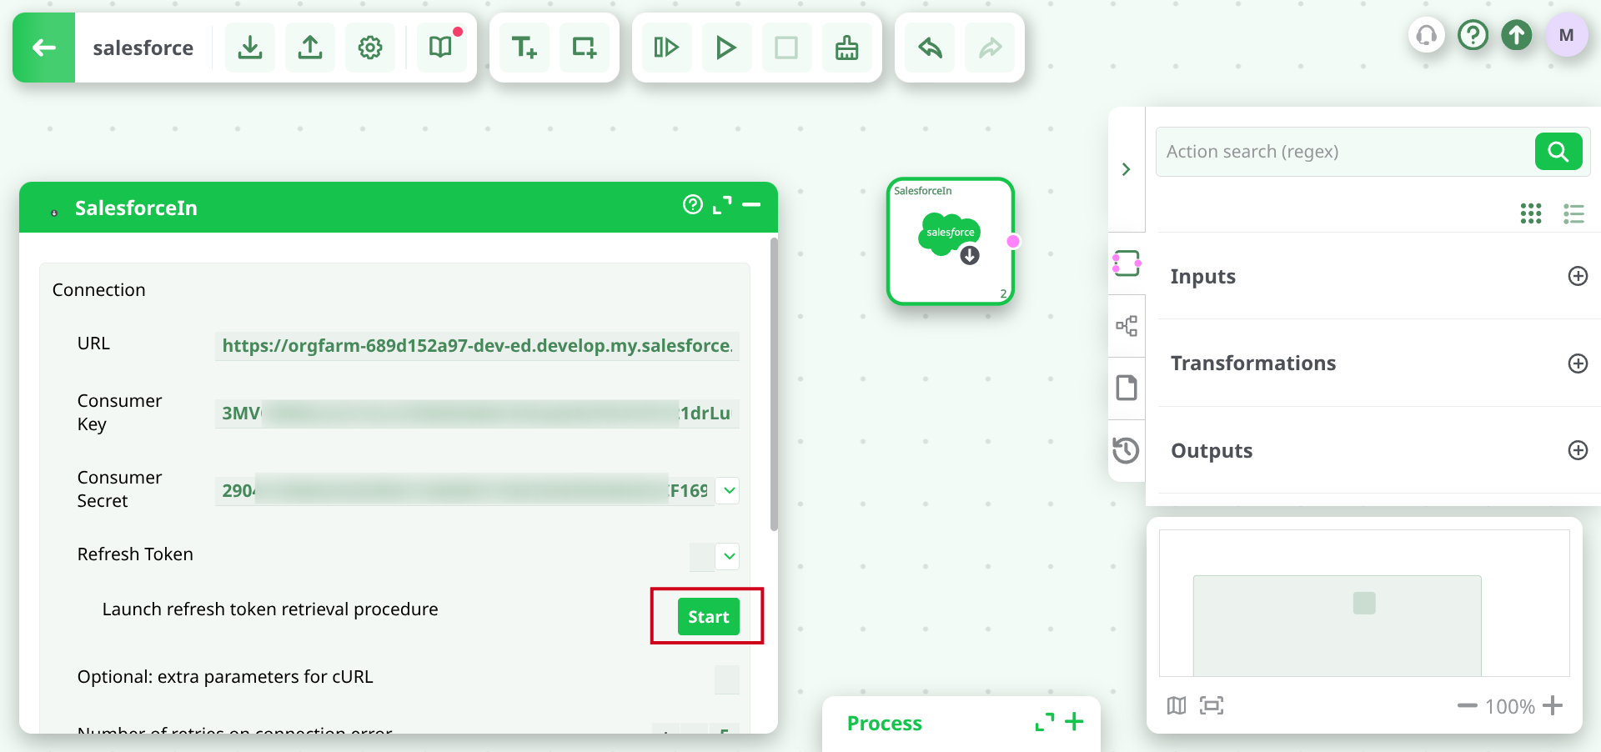Clear execution results with the broom icon
Viewport: 1601px width, 752px height.
click(846, 48)
